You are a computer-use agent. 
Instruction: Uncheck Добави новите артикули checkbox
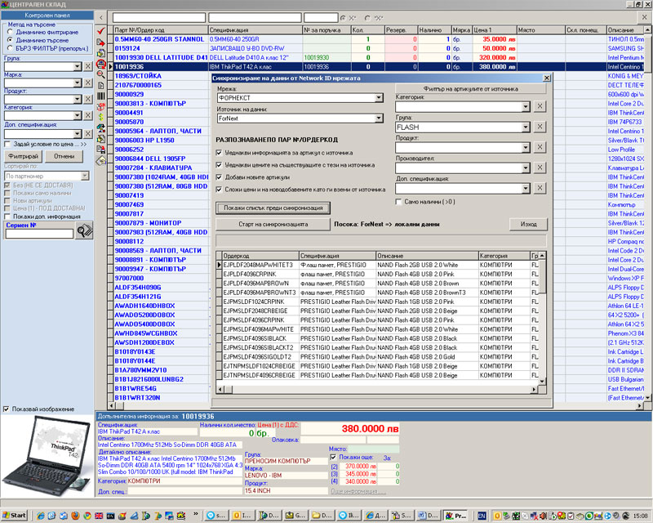coord(219,177)
